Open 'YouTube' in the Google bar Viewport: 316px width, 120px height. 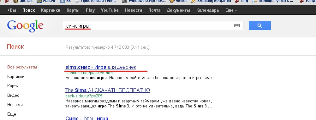click(x=110, y=10)
